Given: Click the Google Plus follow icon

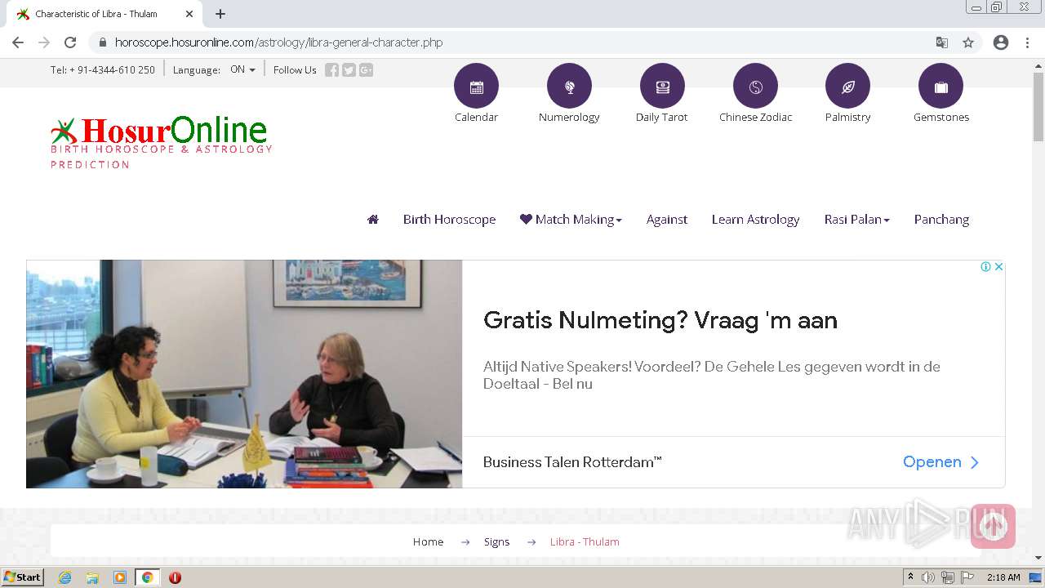Looking at the screenshot, I should tap(366, 70).
